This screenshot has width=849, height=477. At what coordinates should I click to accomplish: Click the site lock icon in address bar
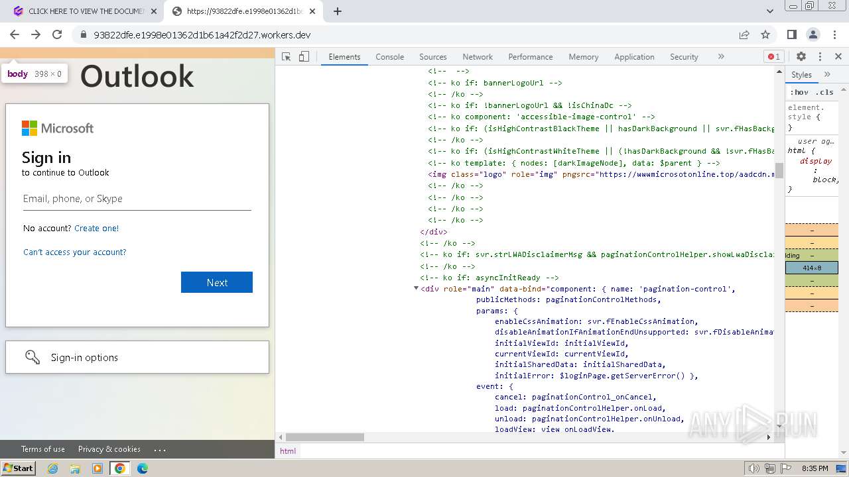point(83,35)
